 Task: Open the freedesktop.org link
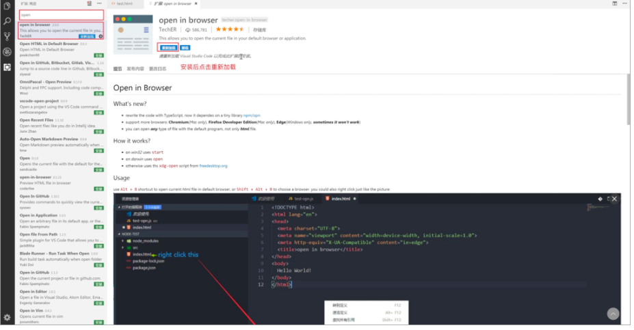click(213, 166)
